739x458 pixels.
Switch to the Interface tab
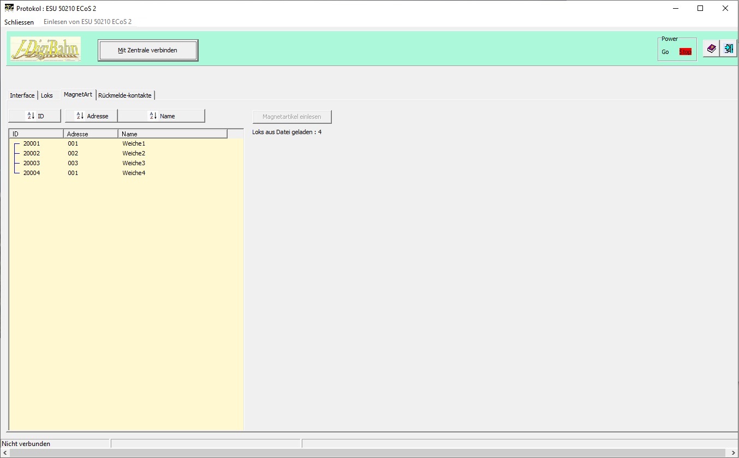click(x=22, y=95)
